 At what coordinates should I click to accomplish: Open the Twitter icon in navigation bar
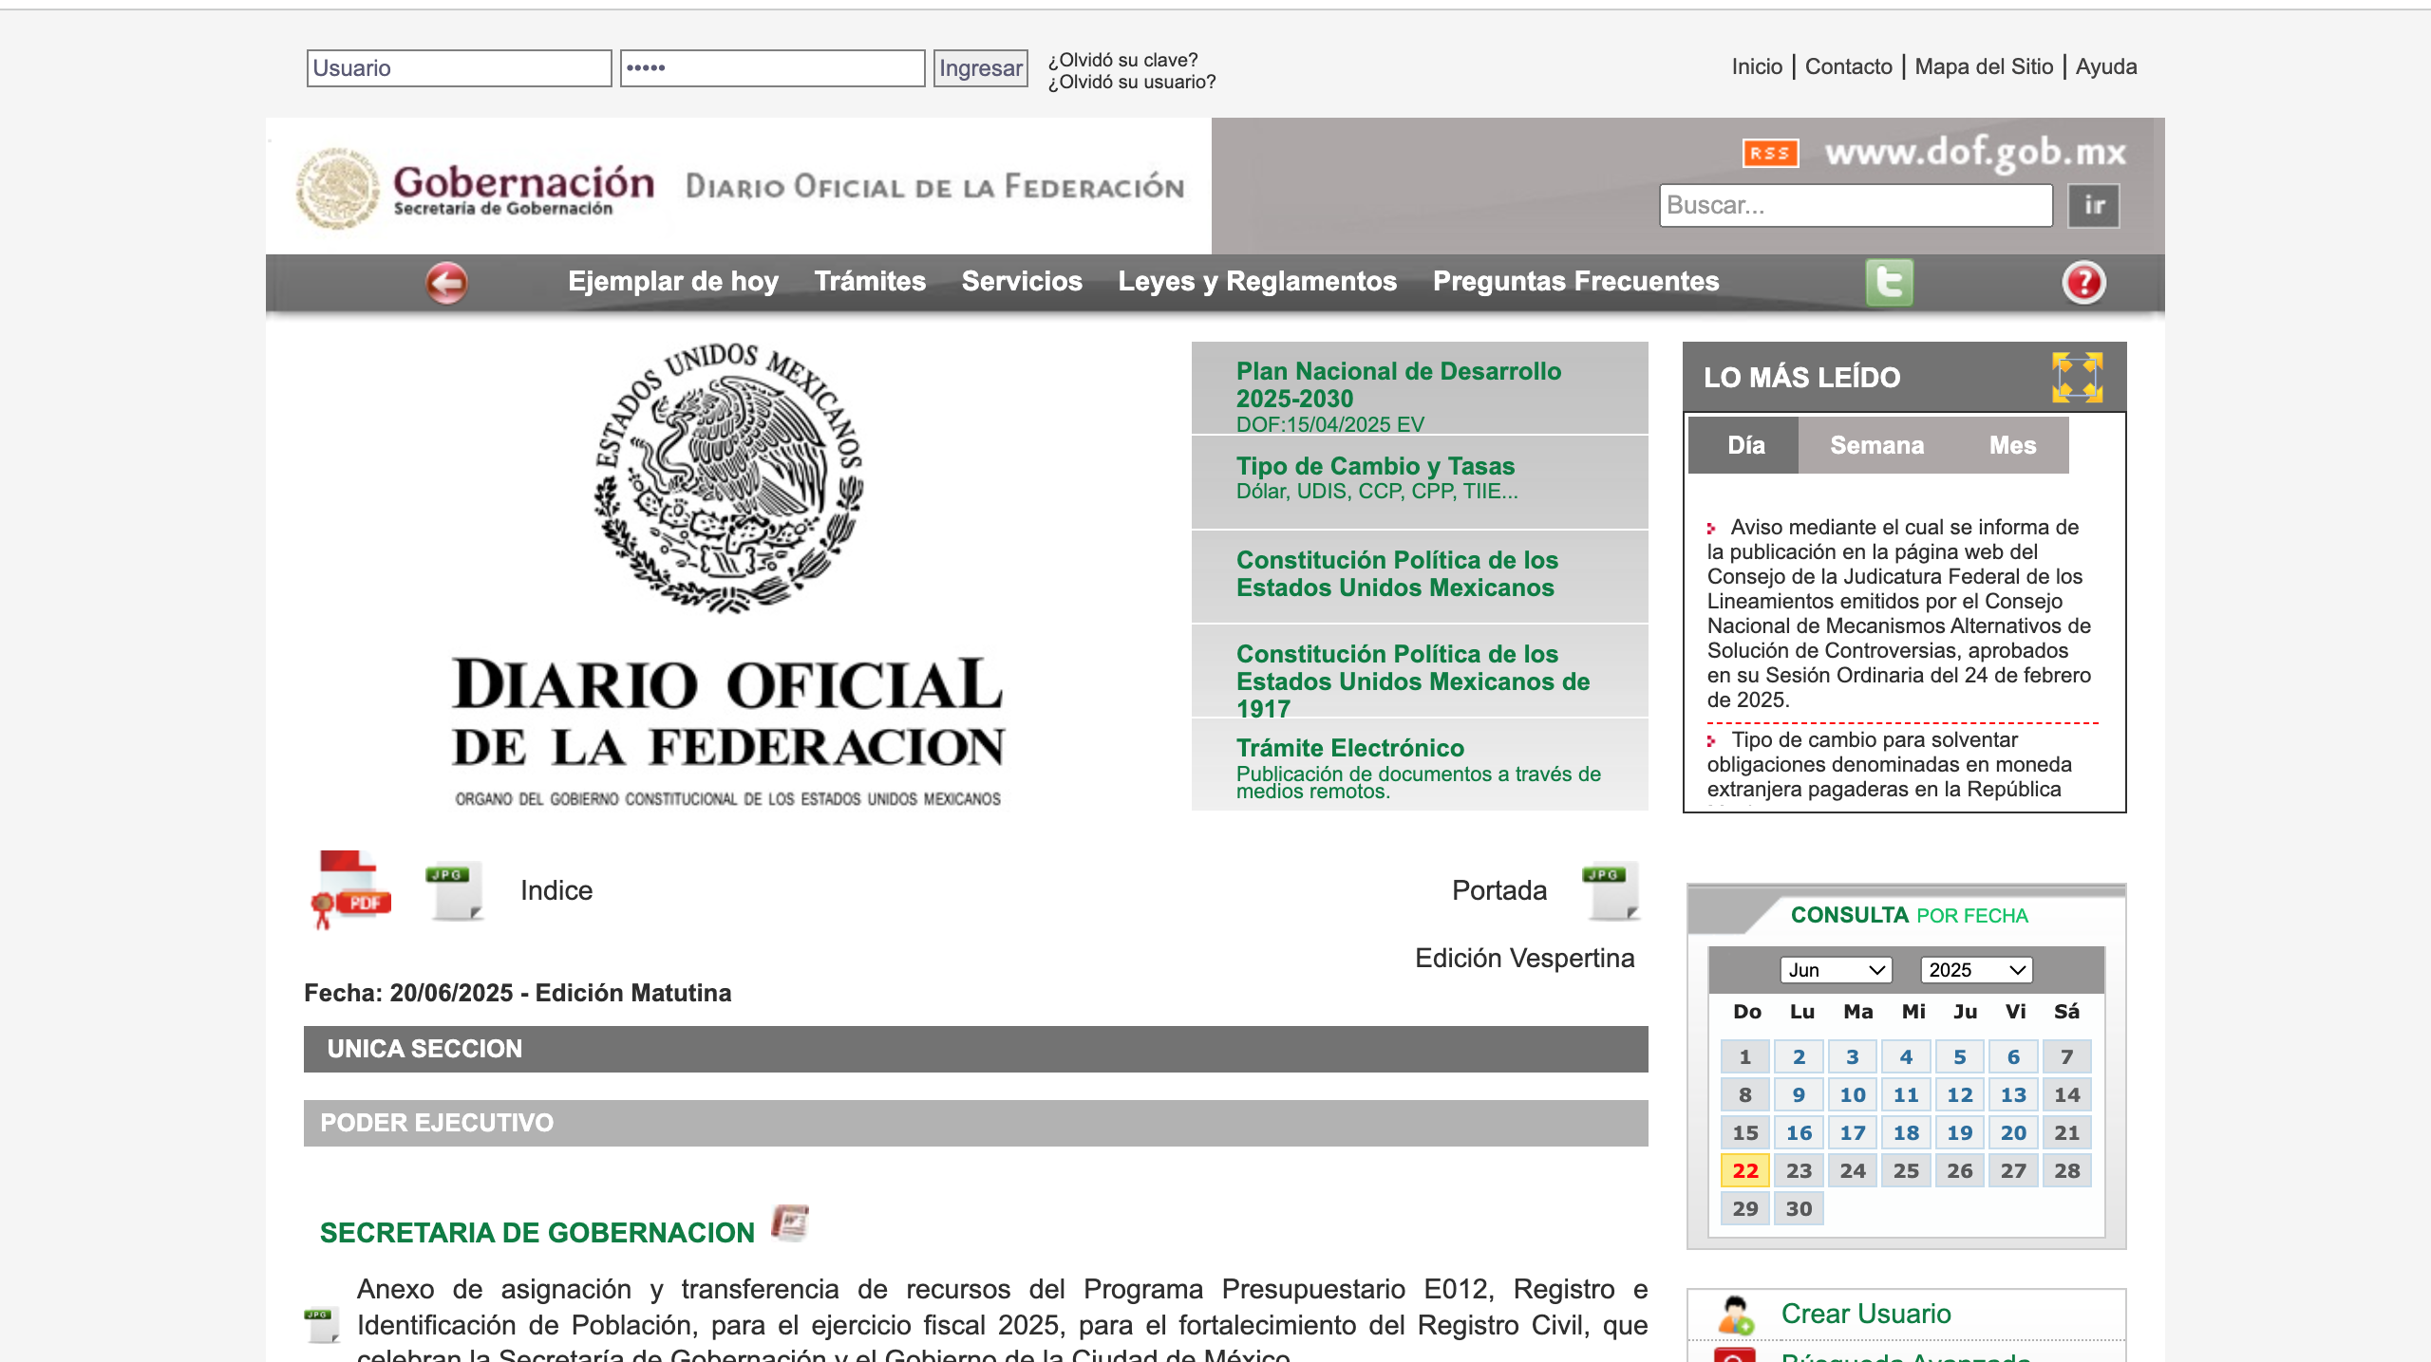click(1889, 282)
